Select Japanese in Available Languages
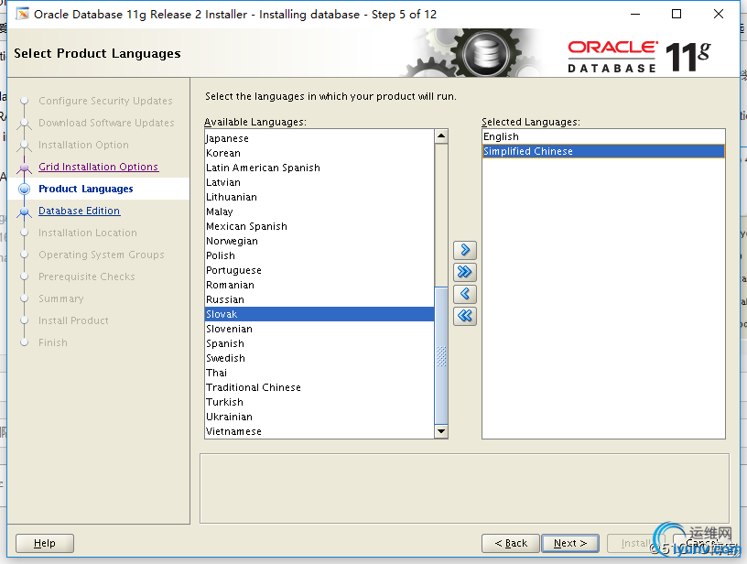The image size is (747, 564). [x=319, y=138]
